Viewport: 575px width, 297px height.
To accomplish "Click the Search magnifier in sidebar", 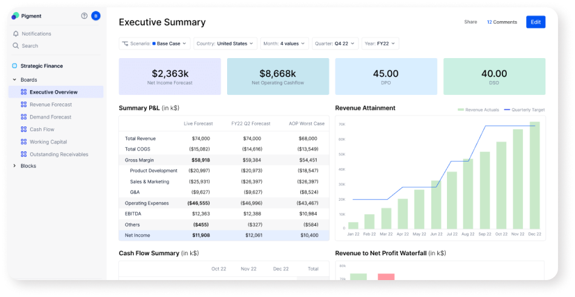I will click(x=16, y=46).
